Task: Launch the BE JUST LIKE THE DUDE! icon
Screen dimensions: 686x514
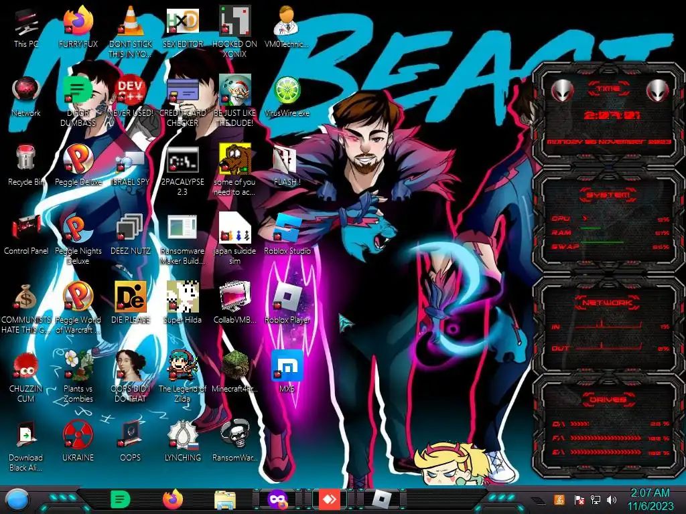Action: point(235,90)
